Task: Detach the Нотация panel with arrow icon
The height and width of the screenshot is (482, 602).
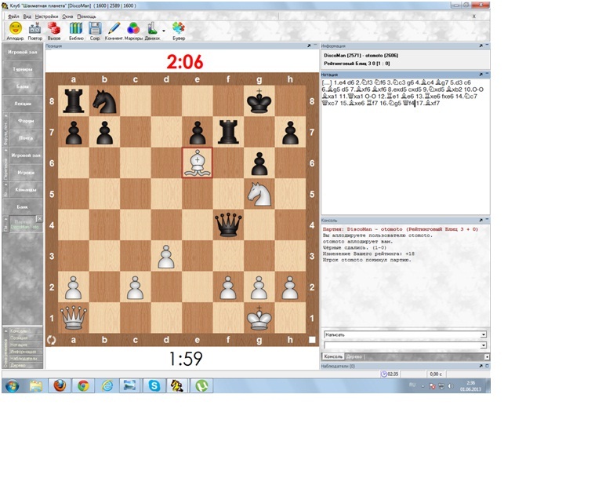Action: (481, 74)
